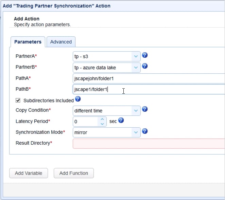The image size is (225, 200).
Task: Decrease Latency Period with down arrow
Action: 102,124
